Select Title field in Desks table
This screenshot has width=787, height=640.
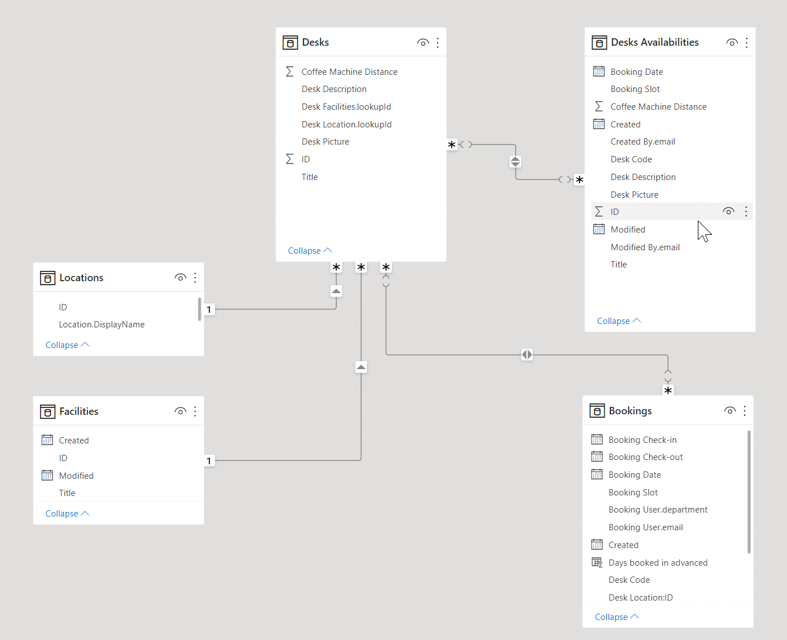coord(310,177)
